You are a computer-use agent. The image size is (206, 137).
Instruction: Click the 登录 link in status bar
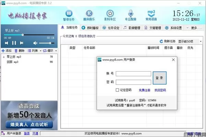tap(27, 134)
